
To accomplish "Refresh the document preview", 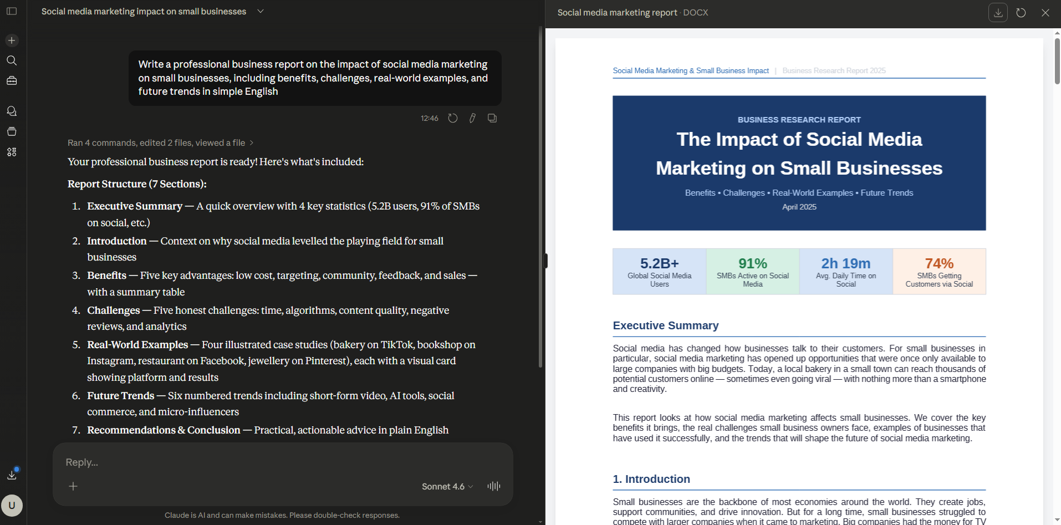I will pyautogui.click(x=1021, y=13).
